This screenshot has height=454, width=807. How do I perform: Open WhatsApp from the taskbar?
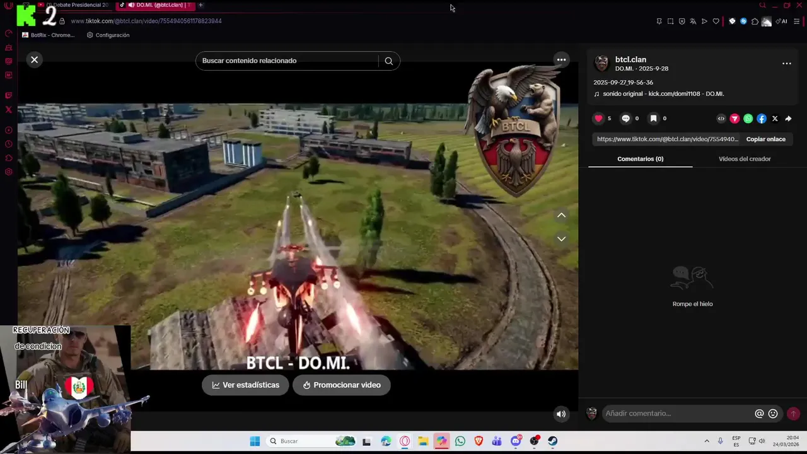click(x=460, y=441)
